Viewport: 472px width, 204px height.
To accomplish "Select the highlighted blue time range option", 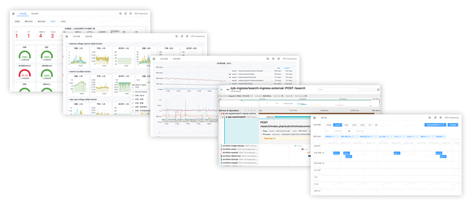I will [x=337, y=125].
